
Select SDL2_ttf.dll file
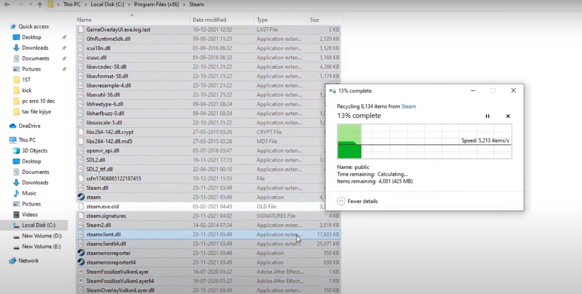coord(100,169)
